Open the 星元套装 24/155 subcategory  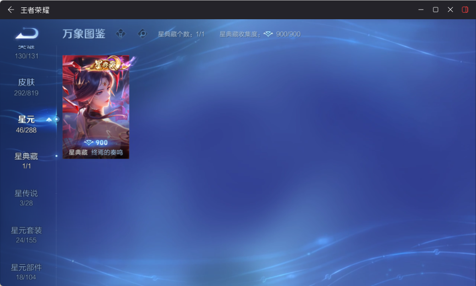pyautogui.click(x=27, y=235)
